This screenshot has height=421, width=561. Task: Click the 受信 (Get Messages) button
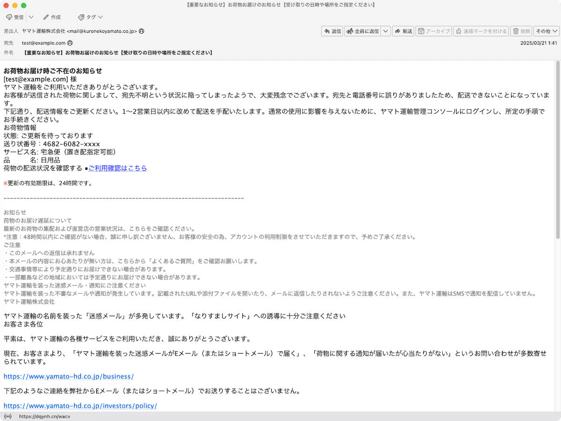click(14, 17)
